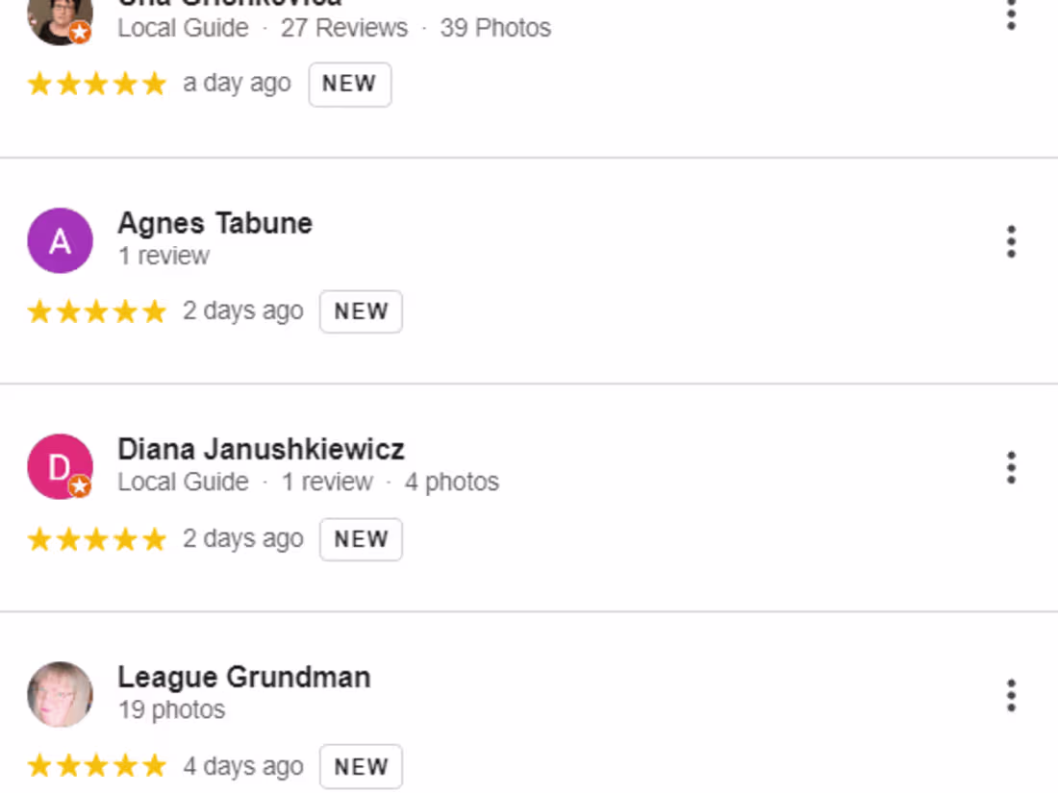Click the Diana Janushkiewicz name link
The height and width of the screenshot is (793, 1058).
point(261,449)
